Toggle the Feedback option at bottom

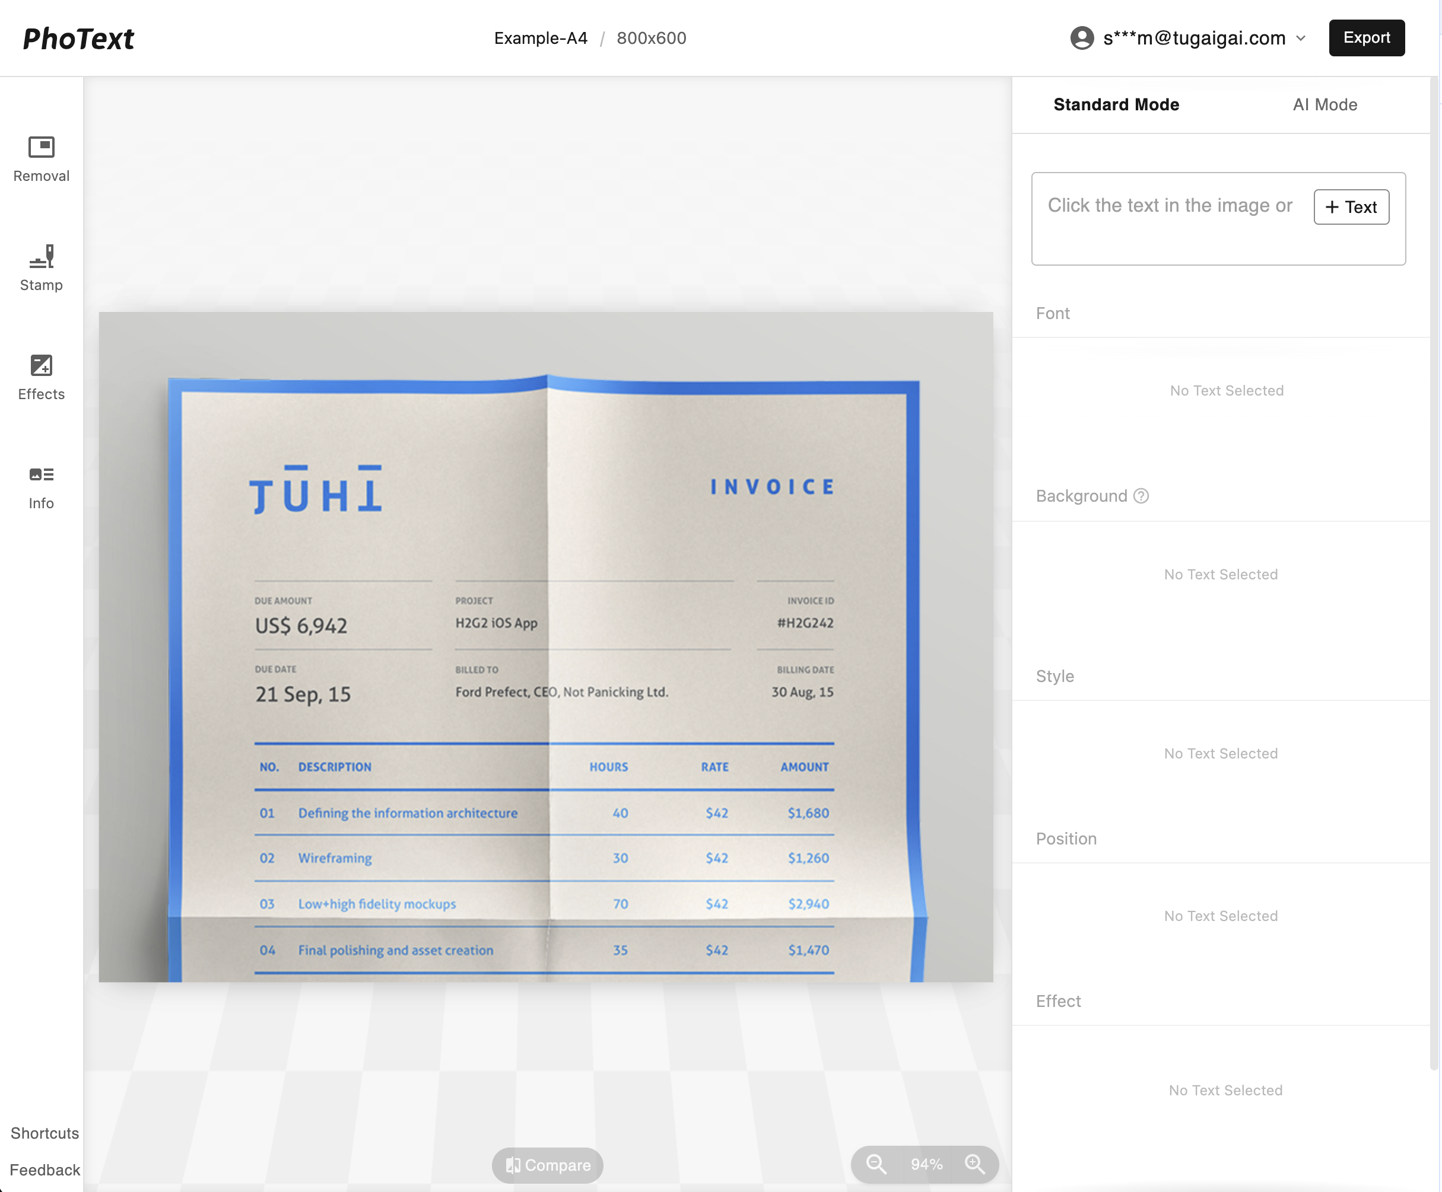tap(46, 1169)
